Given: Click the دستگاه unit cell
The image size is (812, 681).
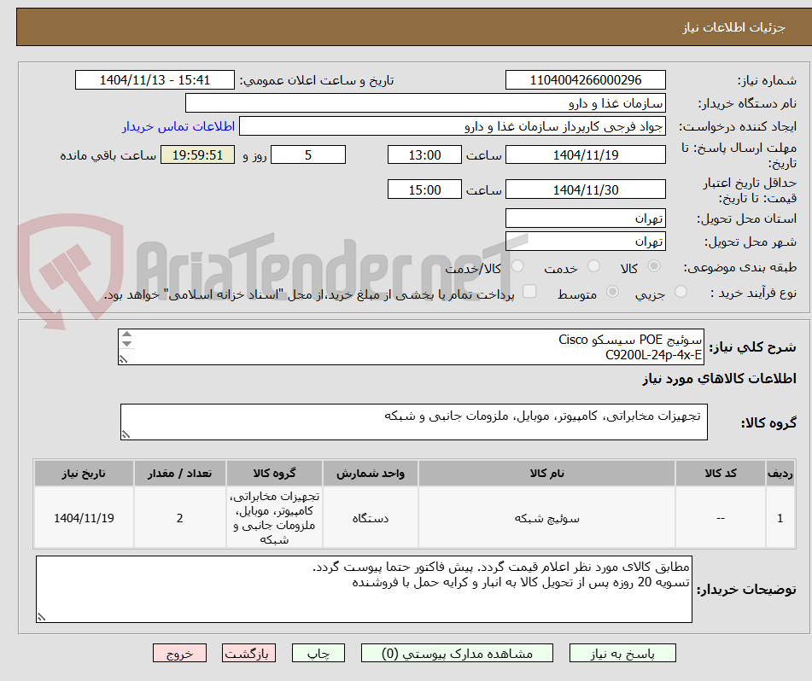Looking at the screenshot, I should tap(371, 517).
